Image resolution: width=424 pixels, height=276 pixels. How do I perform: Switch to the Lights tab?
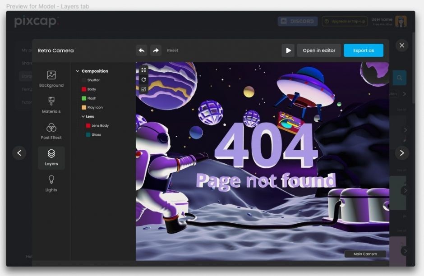point(51,184)
